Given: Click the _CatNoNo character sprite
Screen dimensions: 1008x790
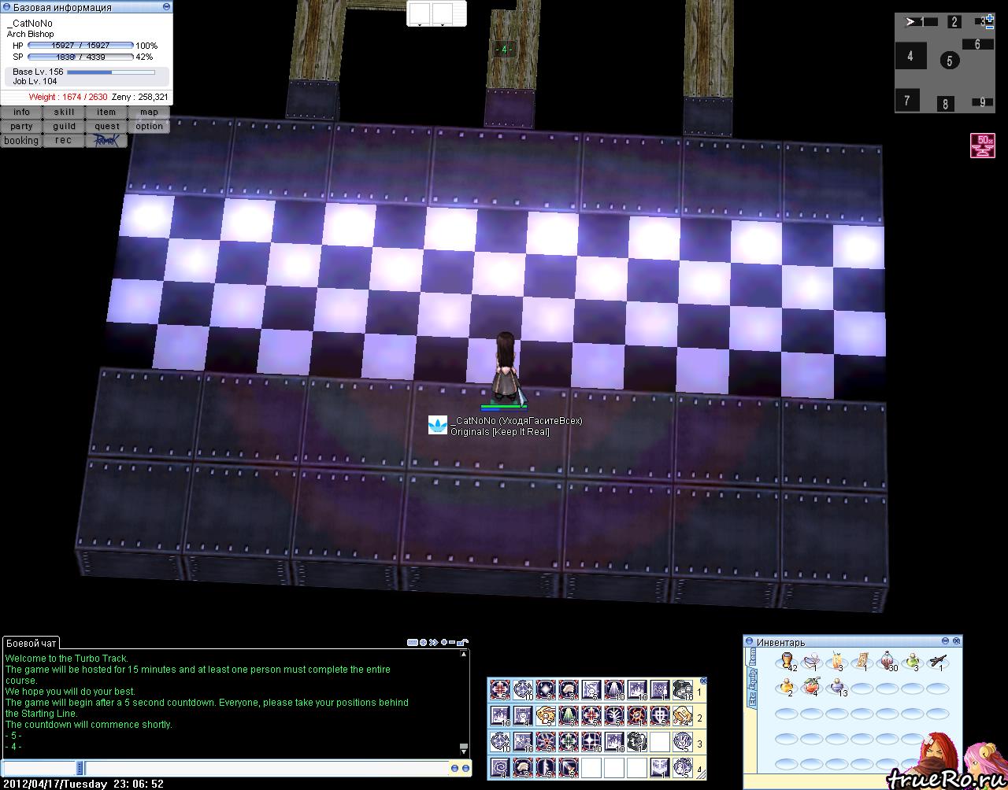Looking at the screenshot, I should [504, 368].
